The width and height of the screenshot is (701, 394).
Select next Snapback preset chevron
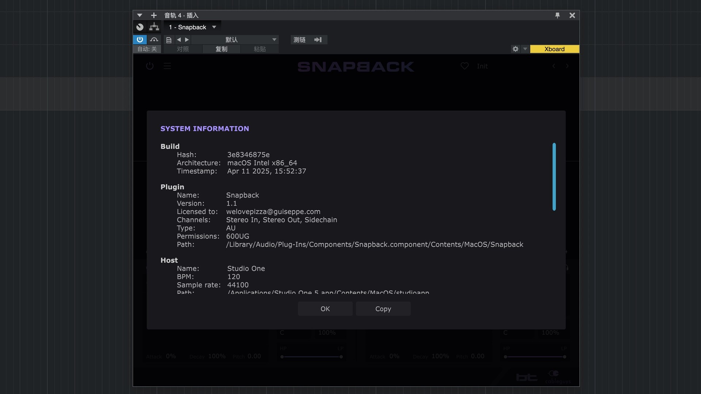(x=567, y=66)
